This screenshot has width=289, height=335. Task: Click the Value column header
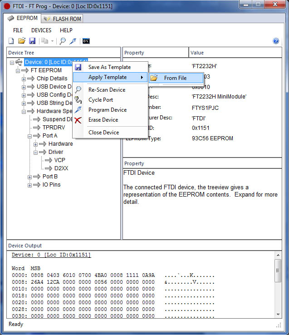tap(235, 53)
